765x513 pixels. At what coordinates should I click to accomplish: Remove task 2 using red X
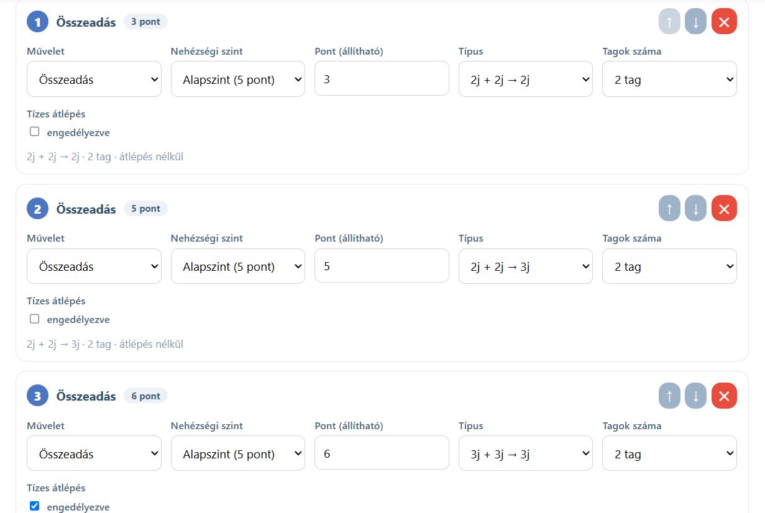coord(724,209)
